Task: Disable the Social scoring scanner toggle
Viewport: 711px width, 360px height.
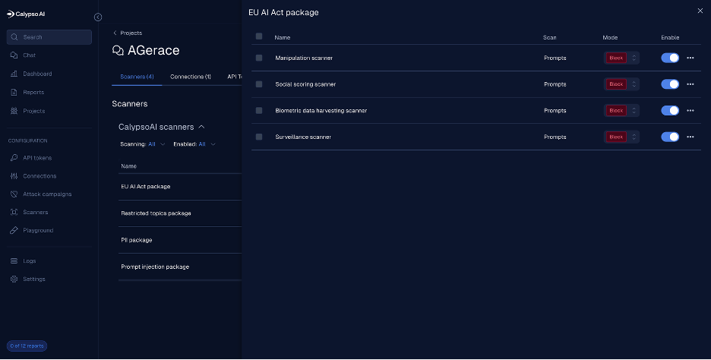Action: tap(670, 84)
